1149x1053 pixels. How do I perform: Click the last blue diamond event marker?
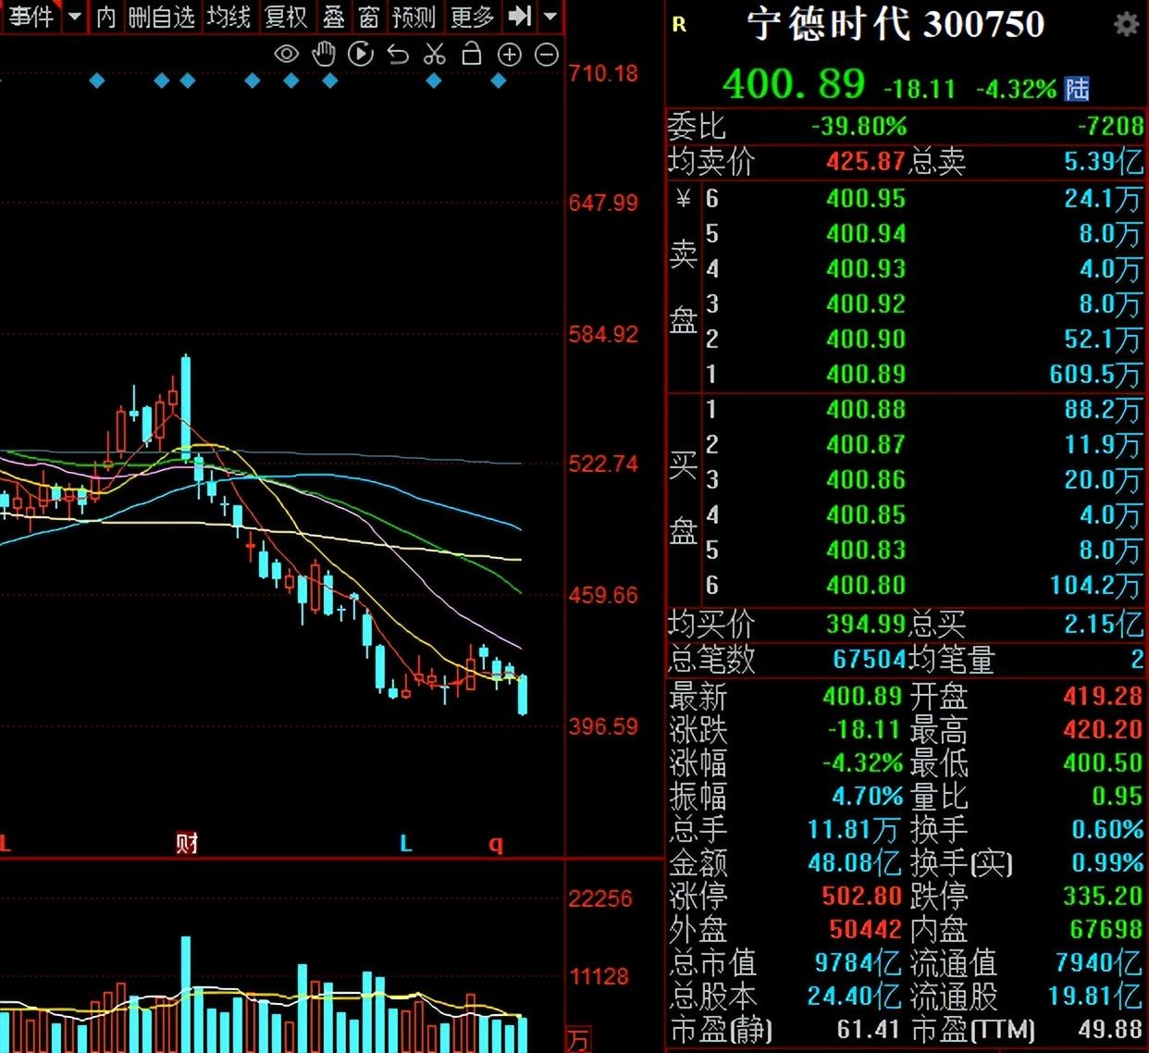coord(499,81)
